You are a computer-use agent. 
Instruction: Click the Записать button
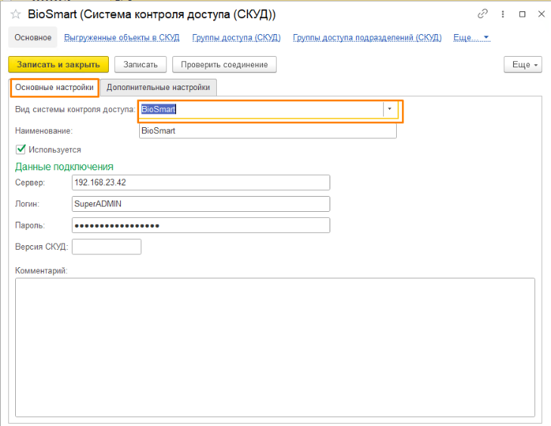point(140,65)
